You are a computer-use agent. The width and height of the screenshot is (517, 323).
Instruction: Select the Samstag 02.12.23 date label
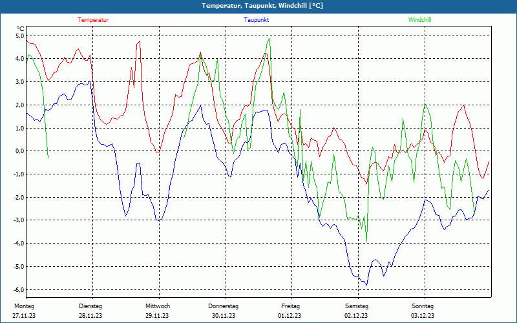click(357, 311)
